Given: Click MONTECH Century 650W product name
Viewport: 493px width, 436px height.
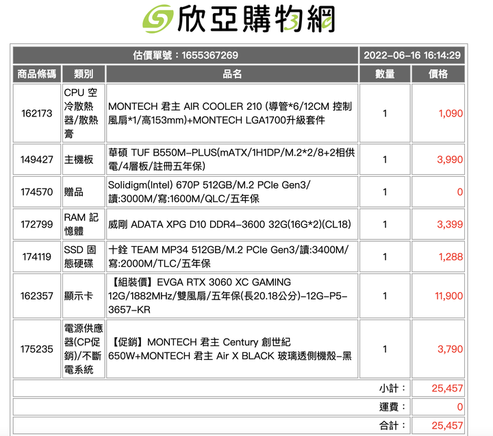Looking at the screenshot, I should coord(230,349).
